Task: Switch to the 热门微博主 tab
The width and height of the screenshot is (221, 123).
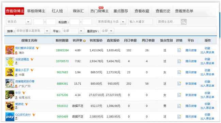Action: click(99, 11)
